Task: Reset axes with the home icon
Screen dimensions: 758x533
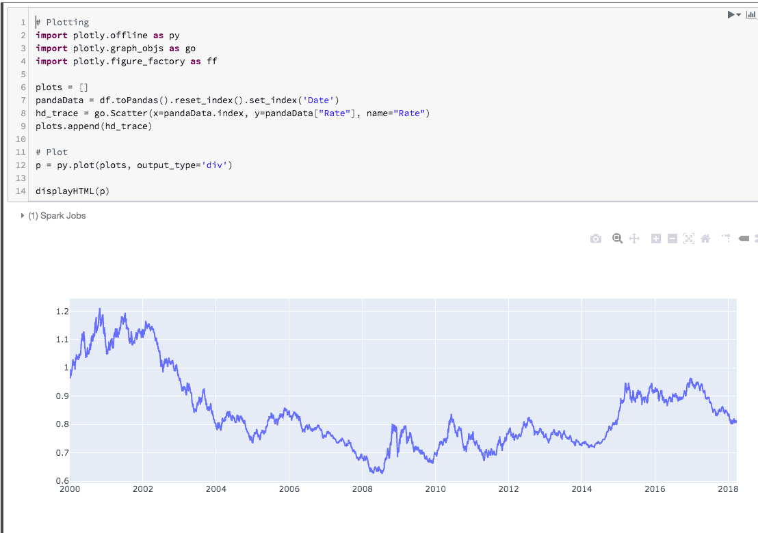Action: tap(705, 238)
